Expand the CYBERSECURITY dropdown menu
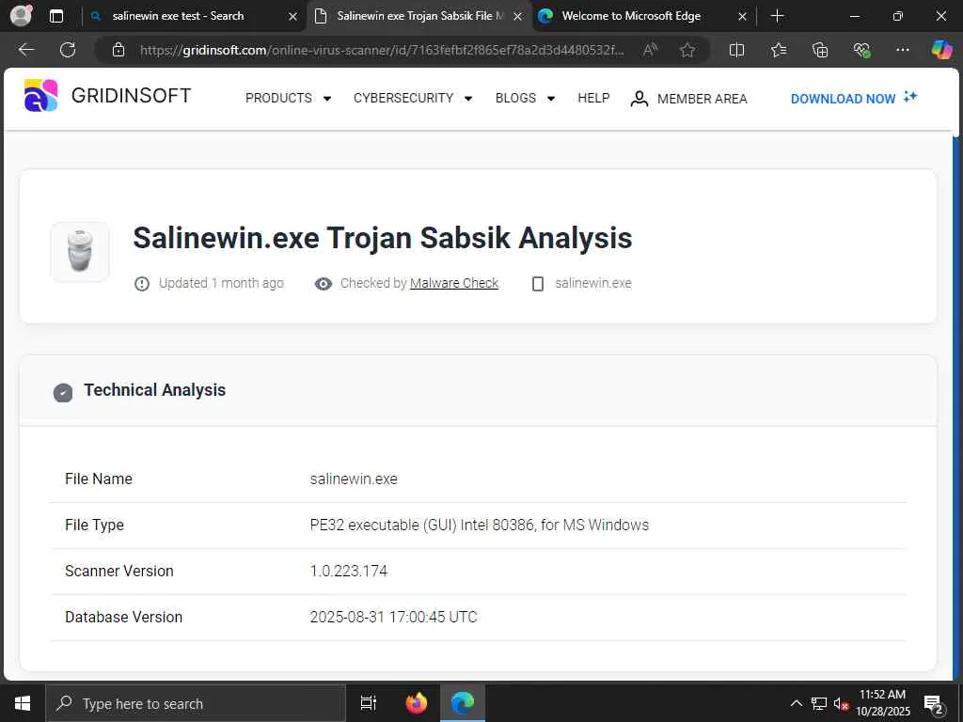This screenshot has height=722, width=963. click(x=413, y=98)
